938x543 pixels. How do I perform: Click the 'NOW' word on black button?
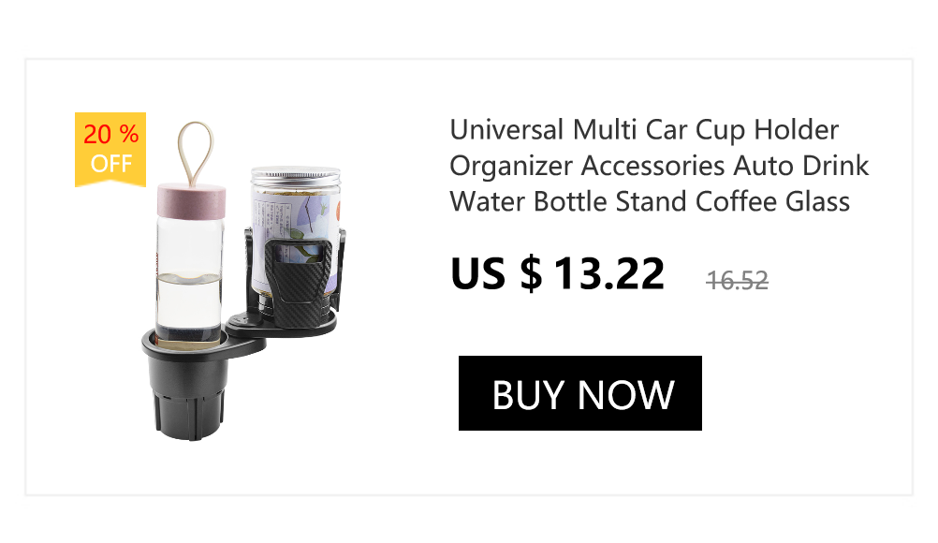[x=625, y=395]
